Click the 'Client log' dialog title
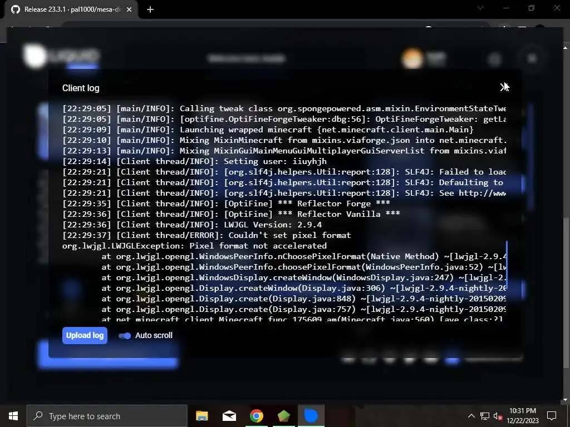The image size is (570, 427). point(81,88)
